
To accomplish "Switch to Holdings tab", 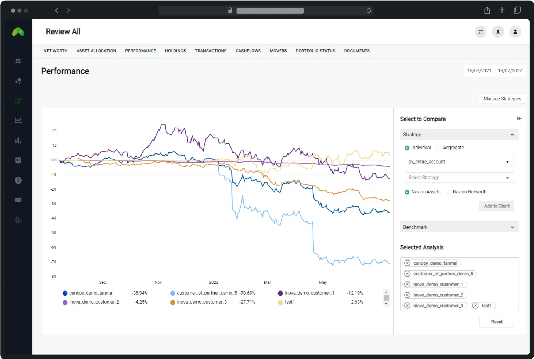I will click(x=175, y=51).
